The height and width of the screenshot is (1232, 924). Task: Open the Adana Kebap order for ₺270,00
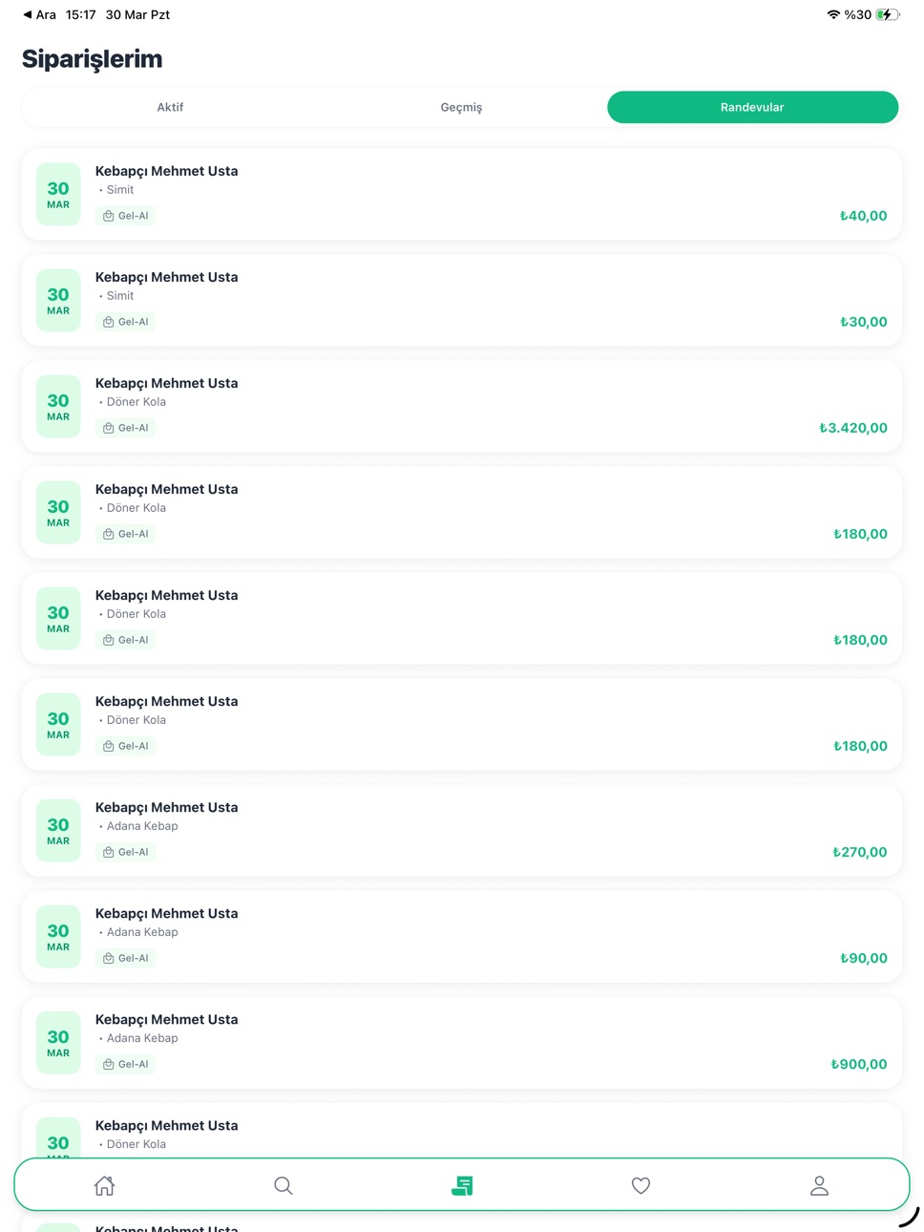462,830
